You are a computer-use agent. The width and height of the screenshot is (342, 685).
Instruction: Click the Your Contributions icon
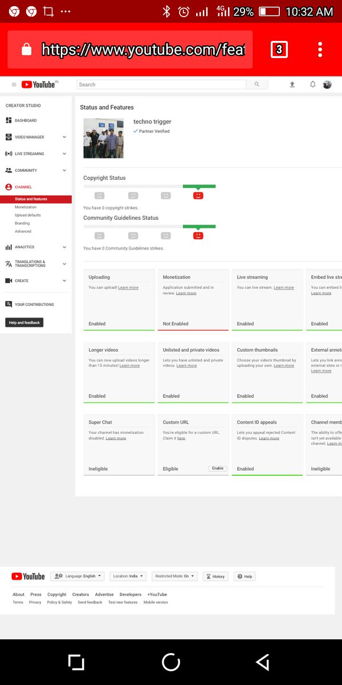pyautogui.click(x=9, y=304)
